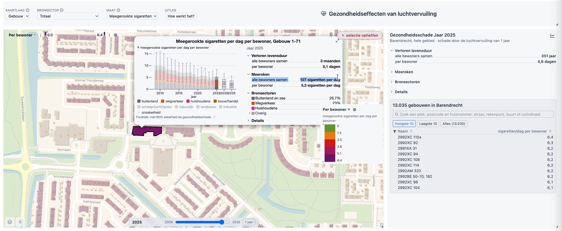562x231 pixels.
Task: Toggle the wegverkeer legend series
Action: coord(172,101)
